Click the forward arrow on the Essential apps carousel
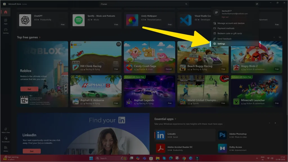 point(275,123)
